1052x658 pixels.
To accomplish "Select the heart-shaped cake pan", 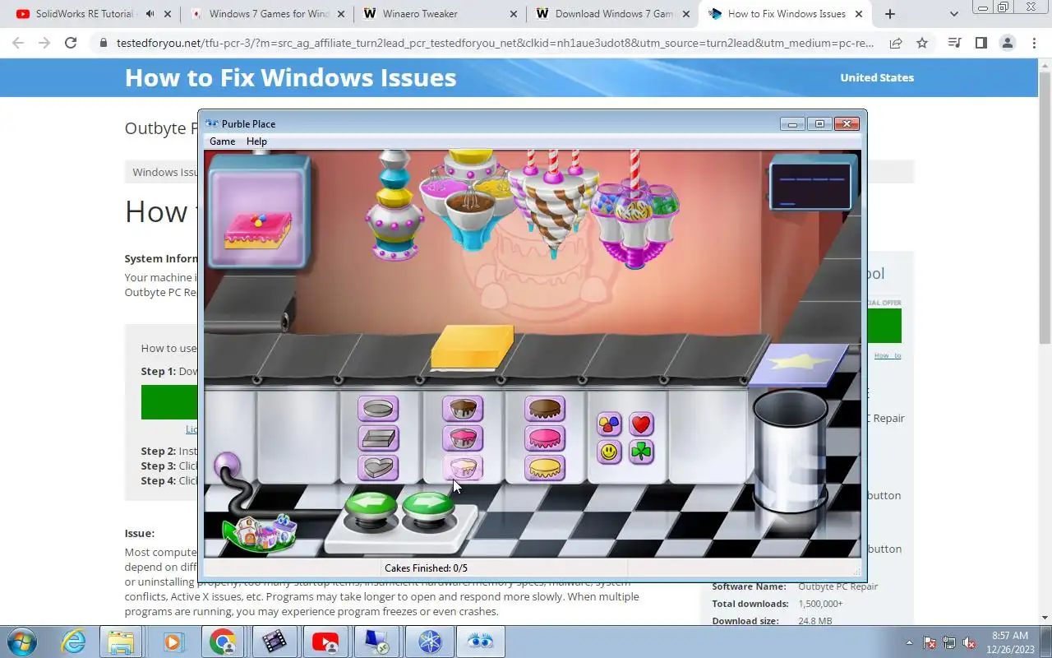I will pyautogui.click(x=378, y=468).
